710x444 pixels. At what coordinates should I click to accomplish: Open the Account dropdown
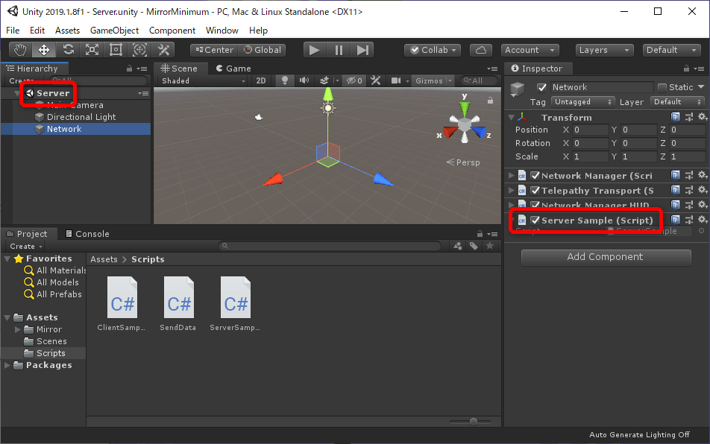click(x=530, y=50)
